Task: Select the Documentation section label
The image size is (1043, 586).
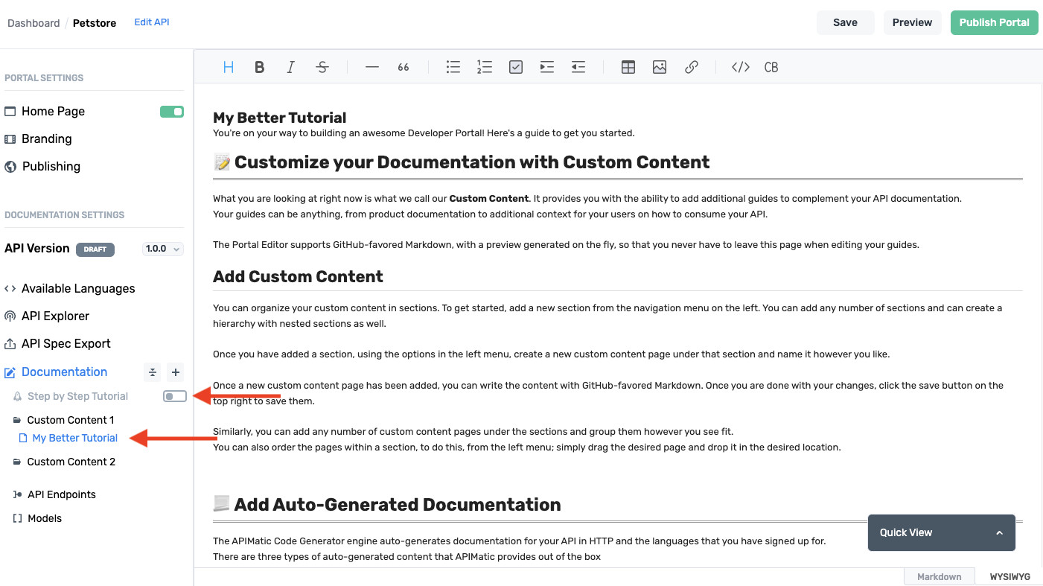Action: pos(64,372)
